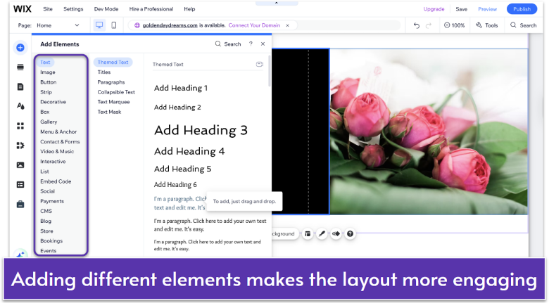Open the Add Apps grid icon
The height and width of the screenshot is (303, 549).
(x=20, y=126)
